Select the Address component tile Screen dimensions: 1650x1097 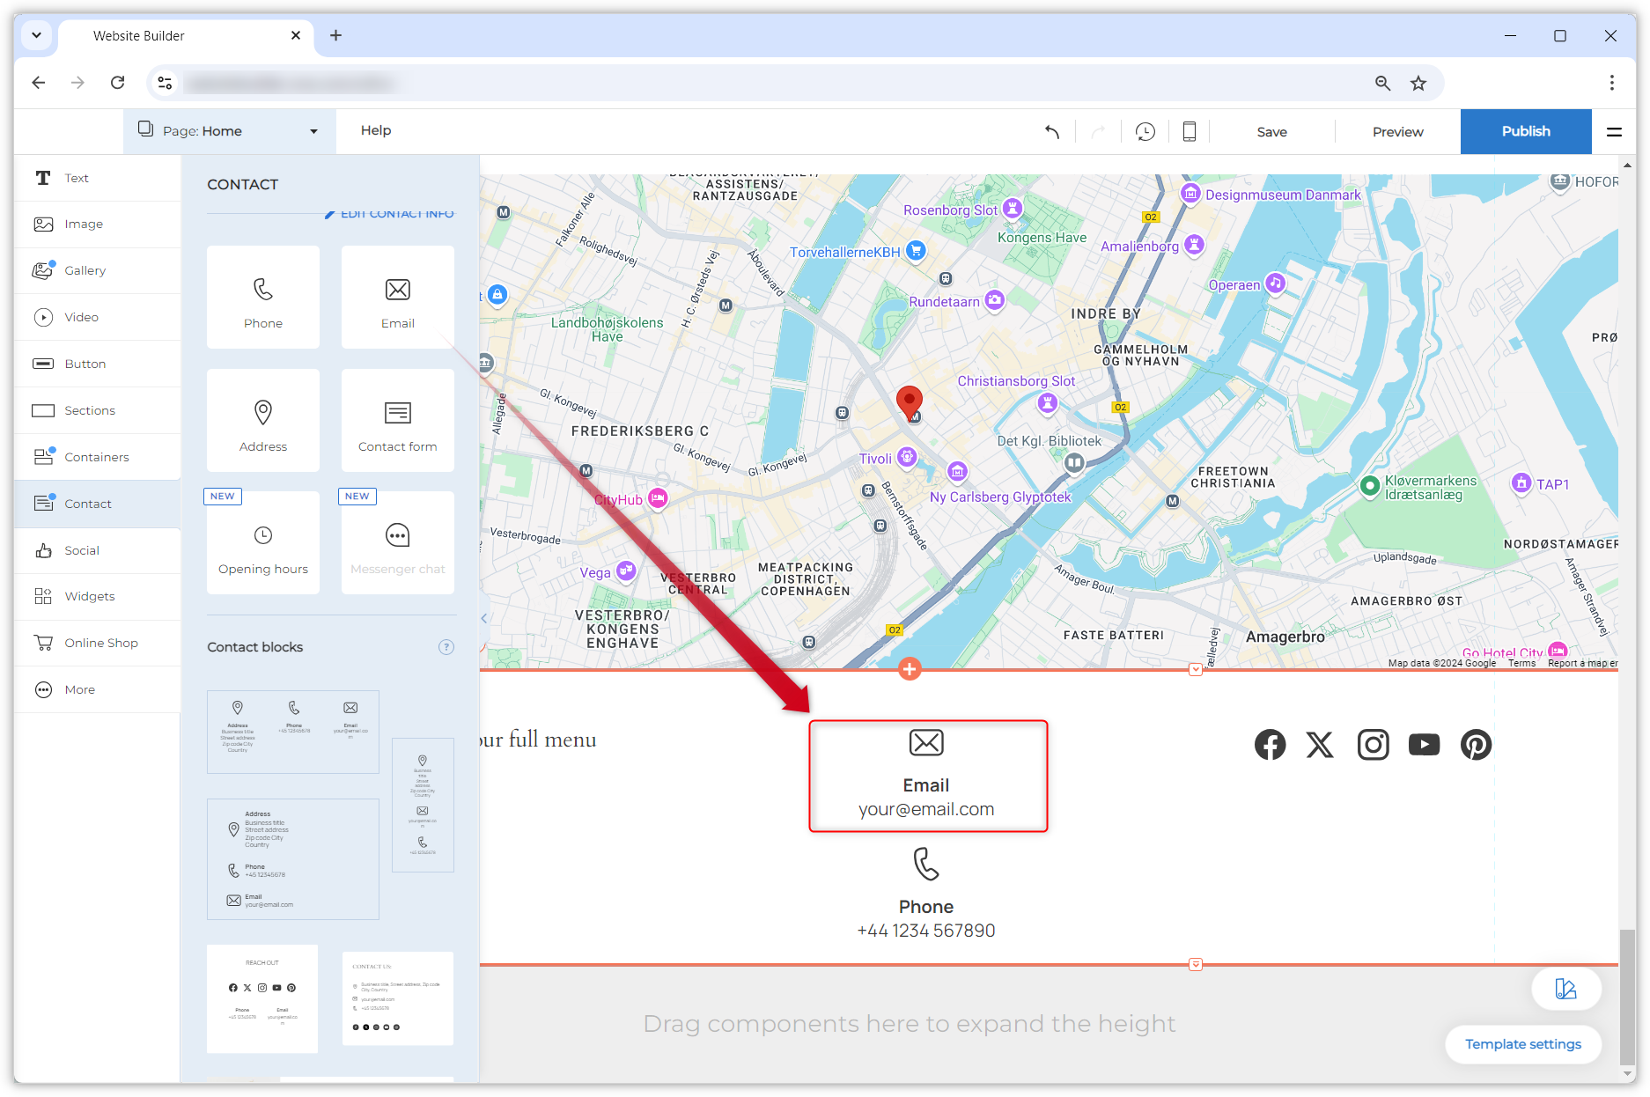263,421
